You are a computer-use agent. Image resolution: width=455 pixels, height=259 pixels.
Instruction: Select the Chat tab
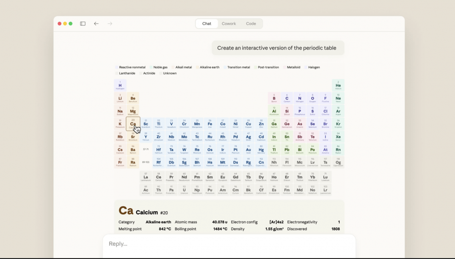point(207,24)
